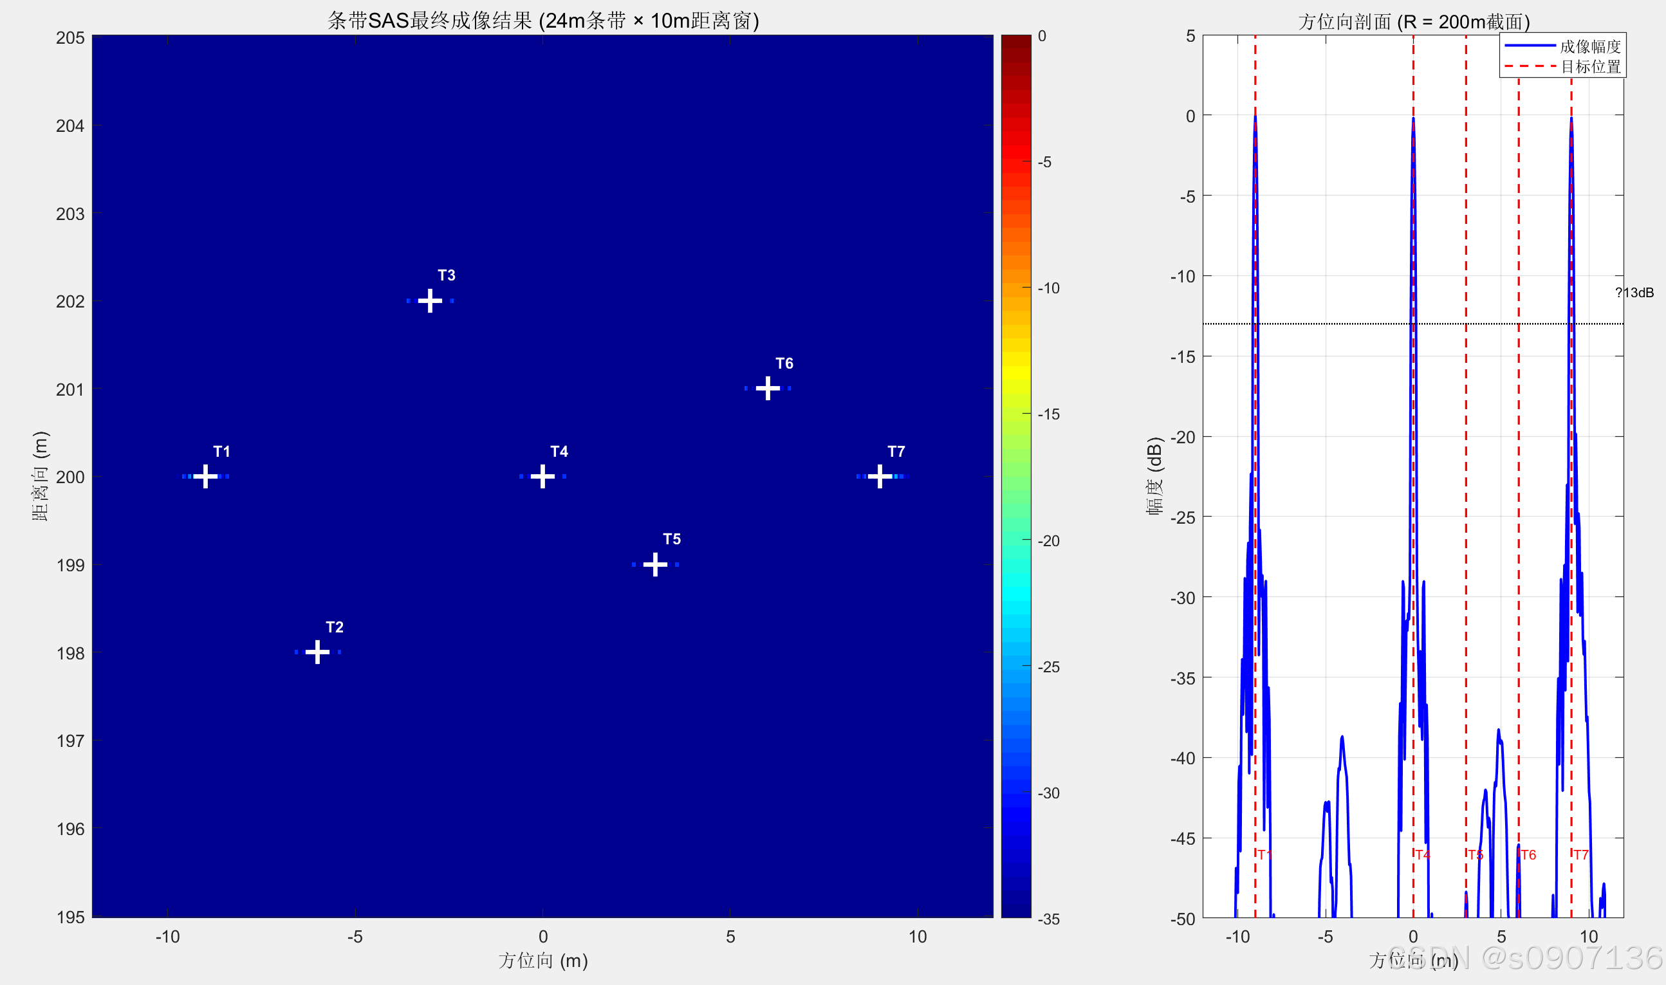Click the 成像幅度 legend entry

[1589, 46]
